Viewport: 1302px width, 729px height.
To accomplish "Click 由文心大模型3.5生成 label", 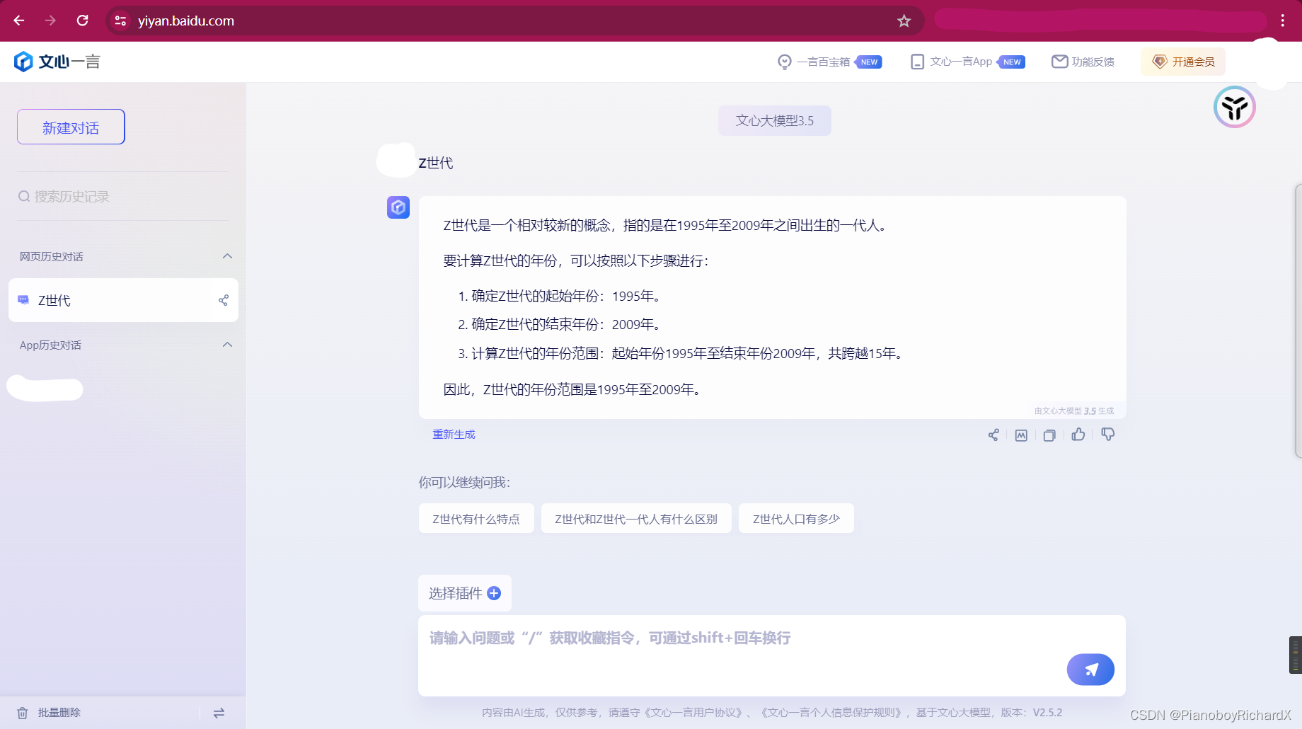I will pos(1074,411).
